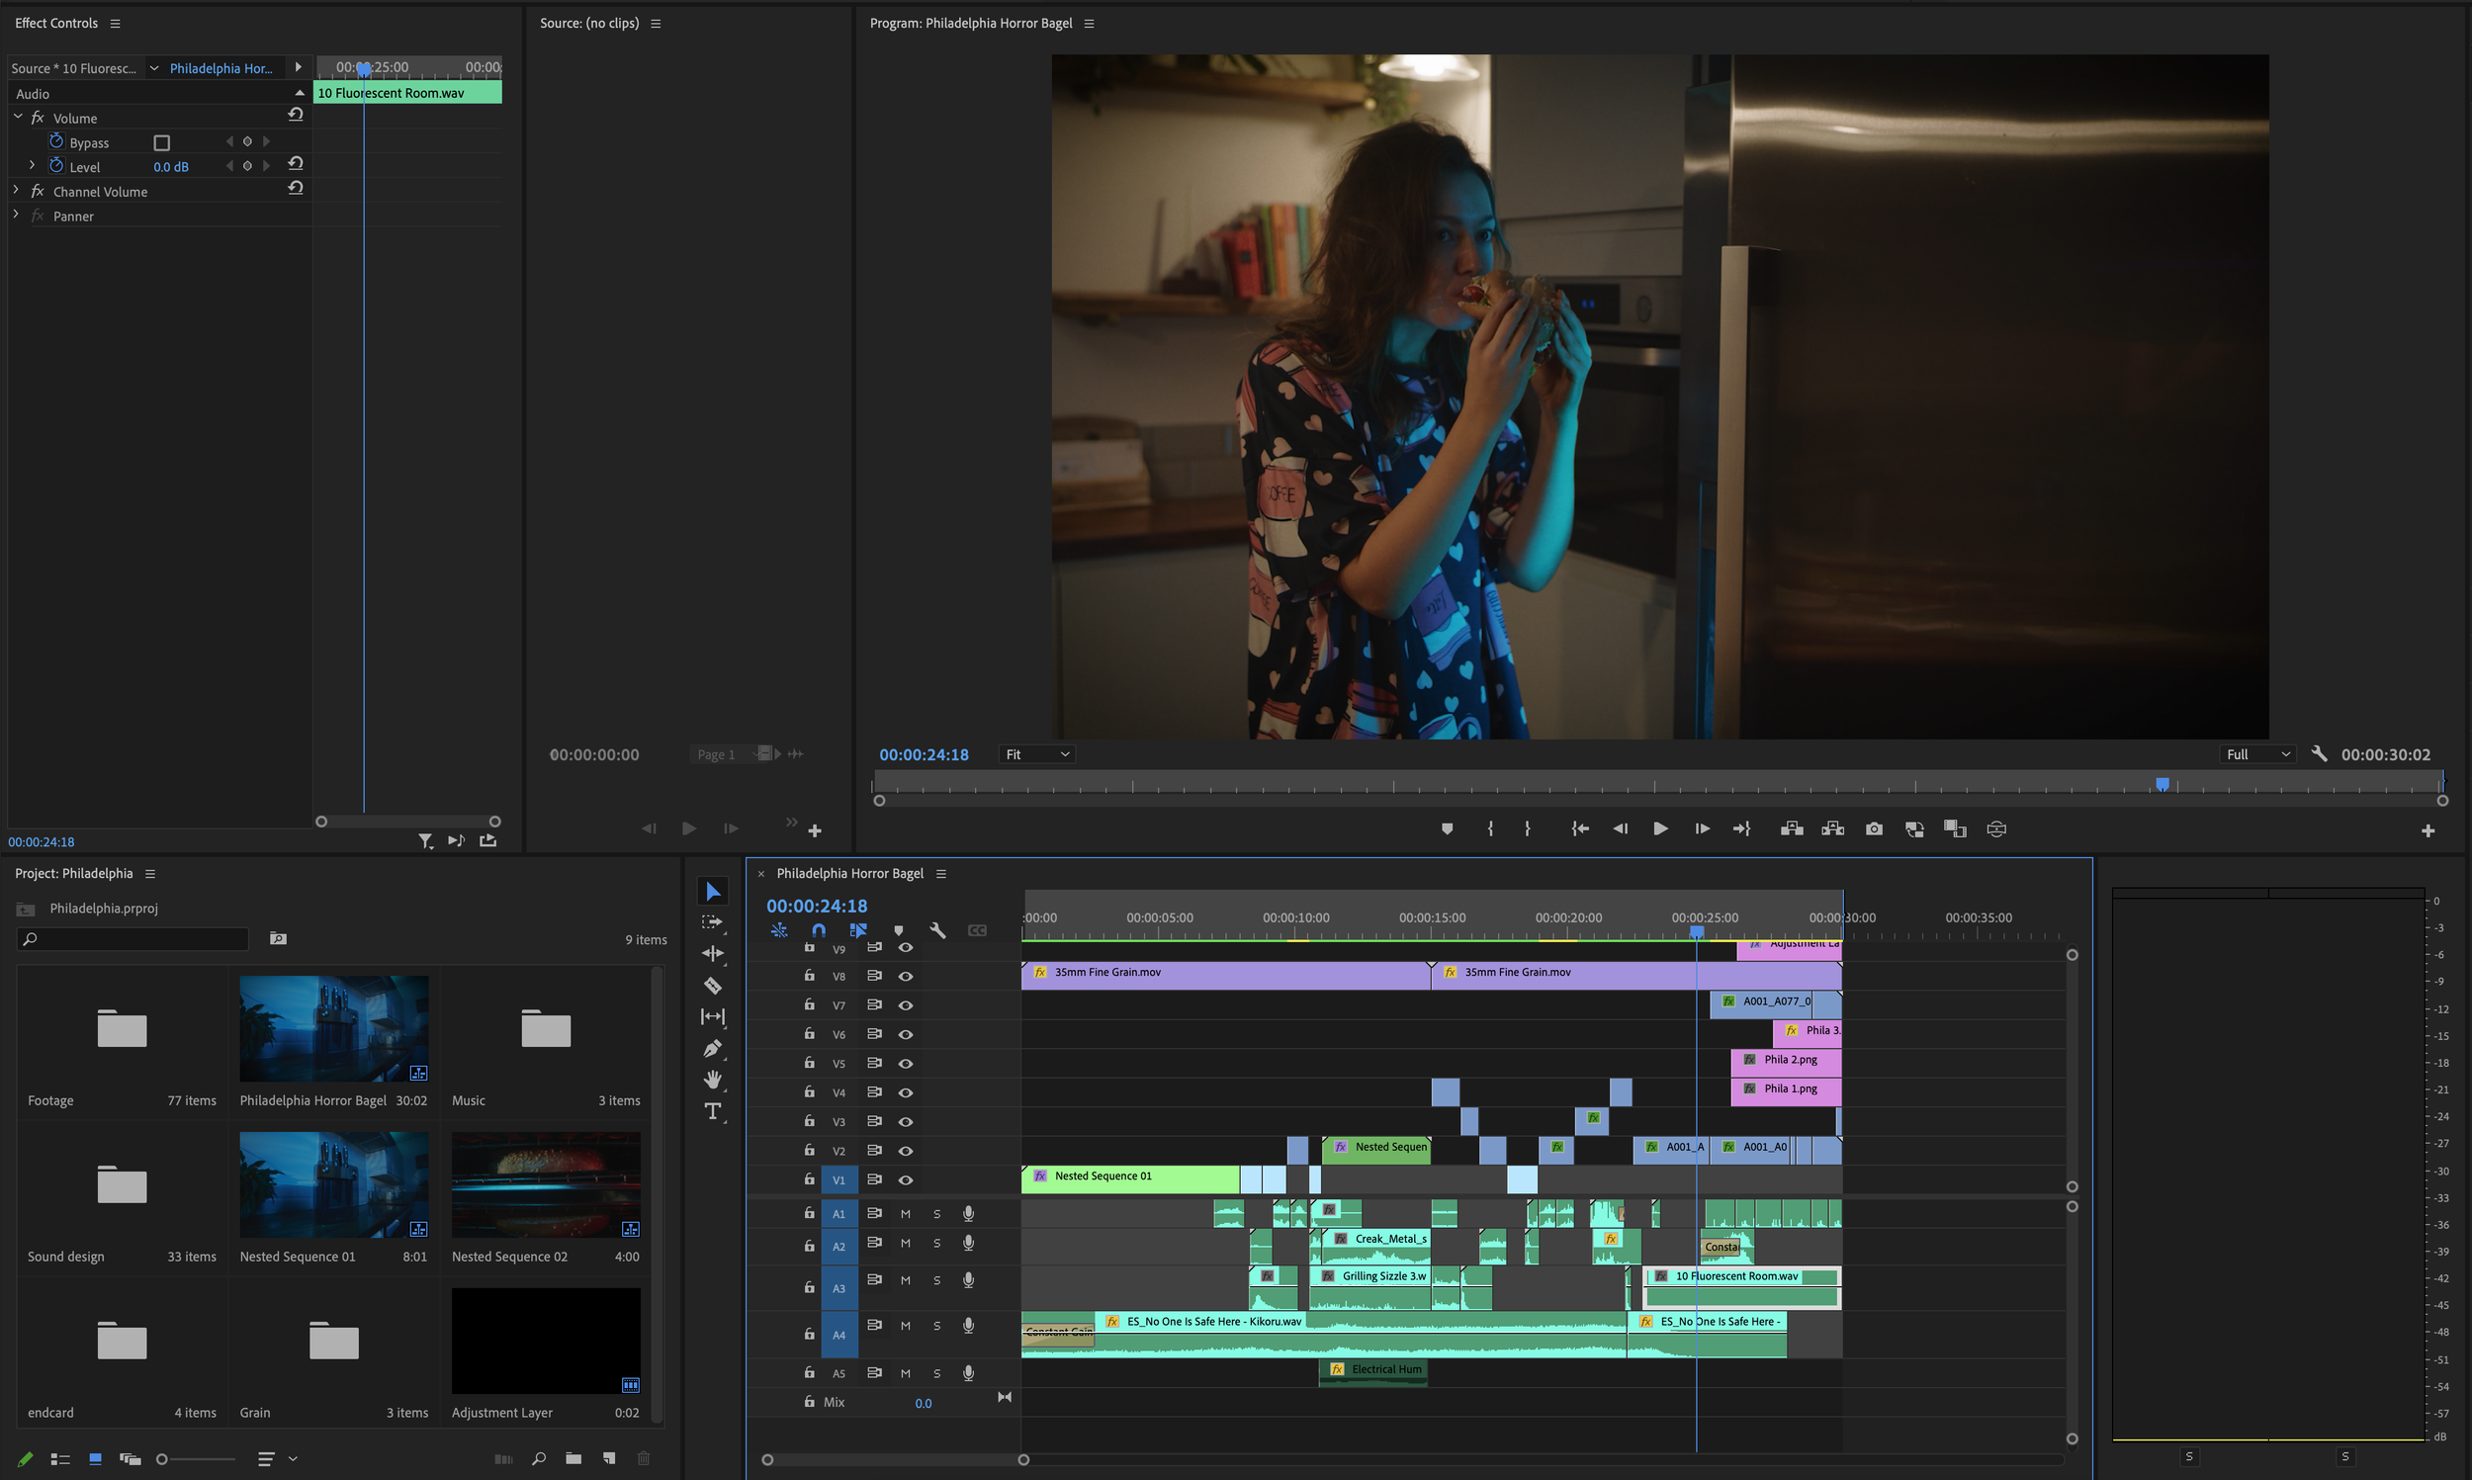Viewport: 2472px width, 1480px height.
Task: Collapse the Volume effect group
Action: [x=18, y=117]
